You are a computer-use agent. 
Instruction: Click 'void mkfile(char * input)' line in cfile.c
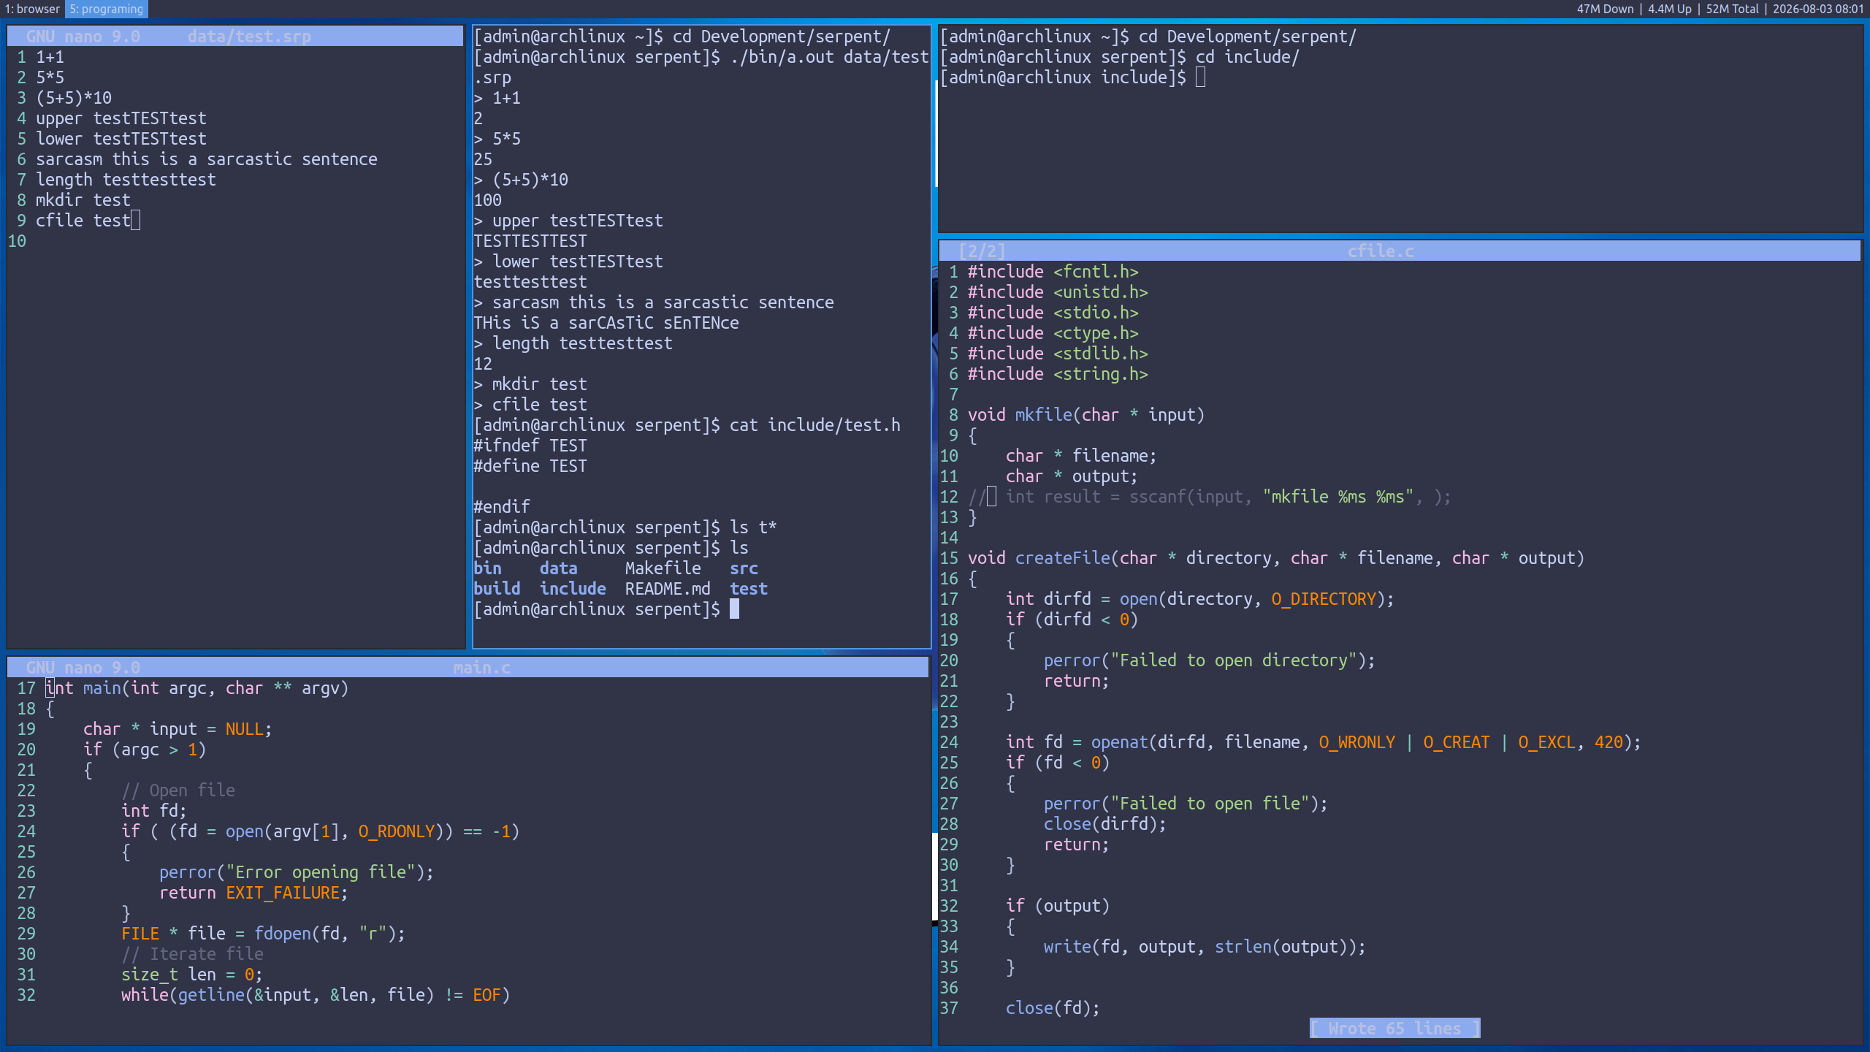[1086, 415]
